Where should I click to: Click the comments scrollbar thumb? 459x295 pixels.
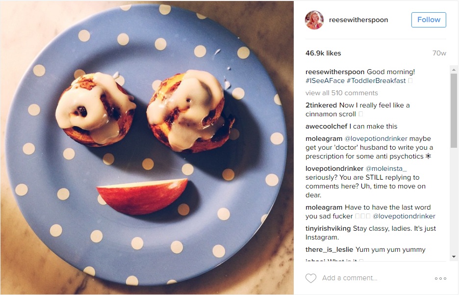point(454,111)
